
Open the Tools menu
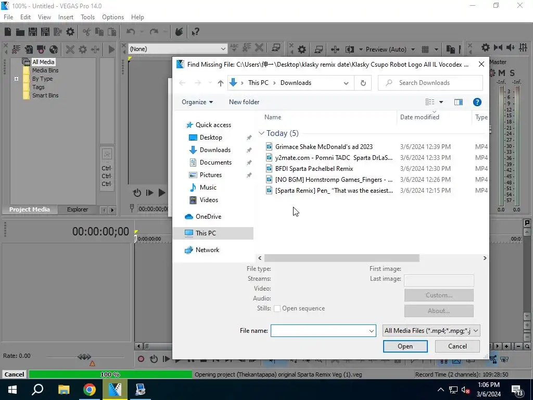point(87,17)
